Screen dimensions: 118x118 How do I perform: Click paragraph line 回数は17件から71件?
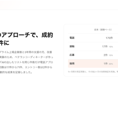[26, 67]
